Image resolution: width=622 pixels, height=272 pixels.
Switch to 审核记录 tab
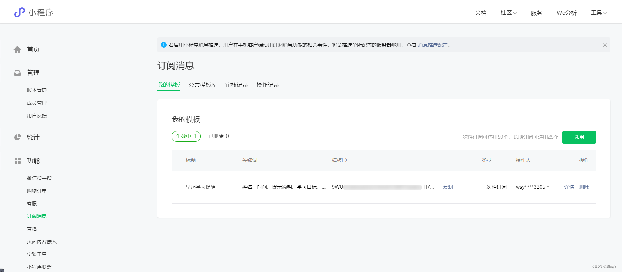[x=237, y=85]
